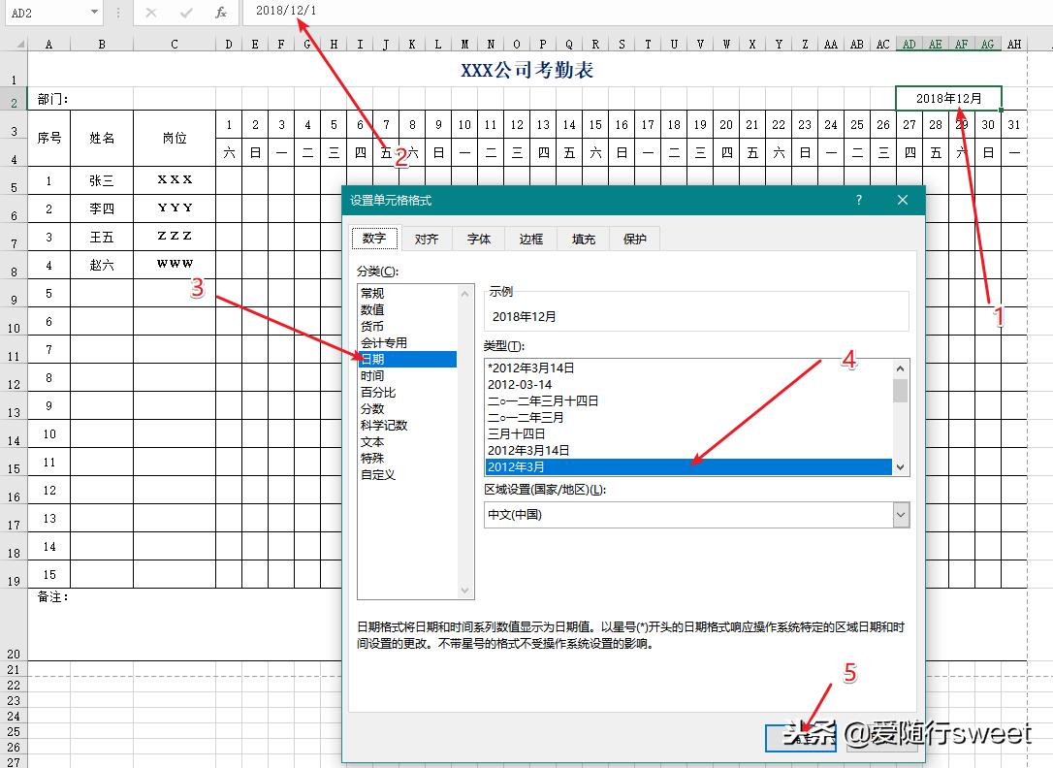Switch to the 字体 tab
The image size is (1053, 768).
pos(479,239)
